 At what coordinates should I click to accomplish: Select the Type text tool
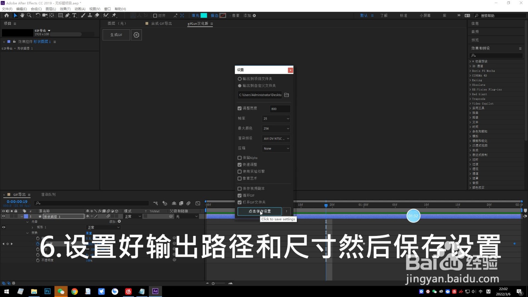[x=74, y=15]
